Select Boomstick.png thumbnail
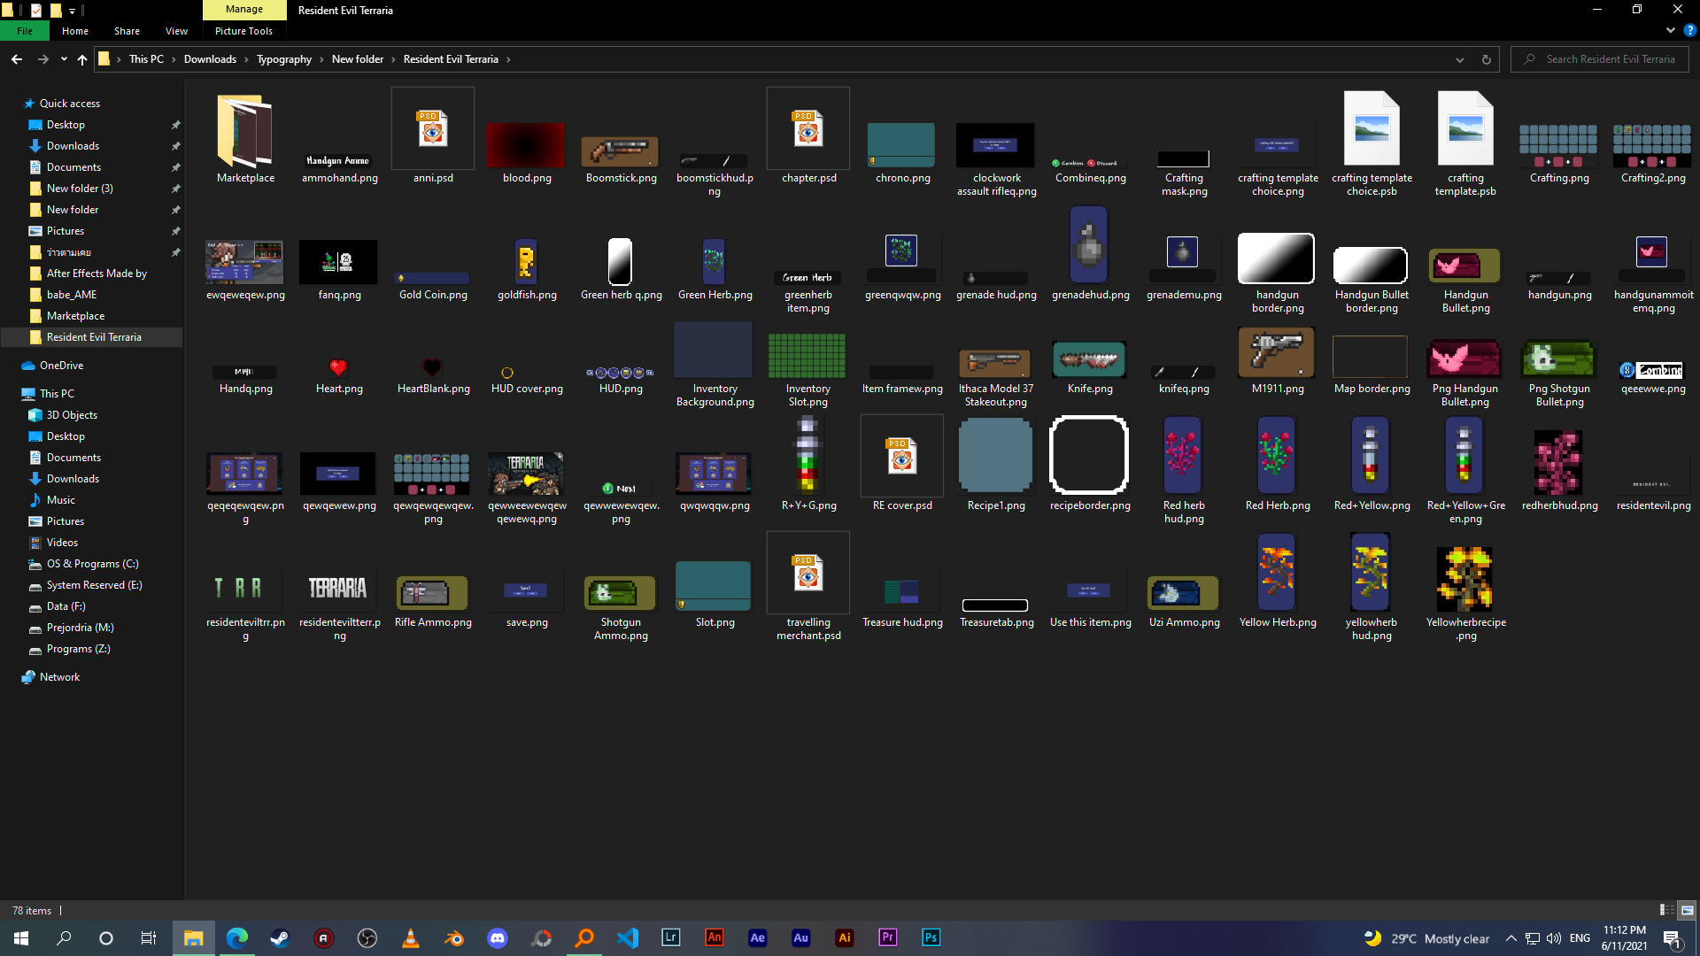The height and width of the screenshot is (956, 1700). [x=620, y=152]
